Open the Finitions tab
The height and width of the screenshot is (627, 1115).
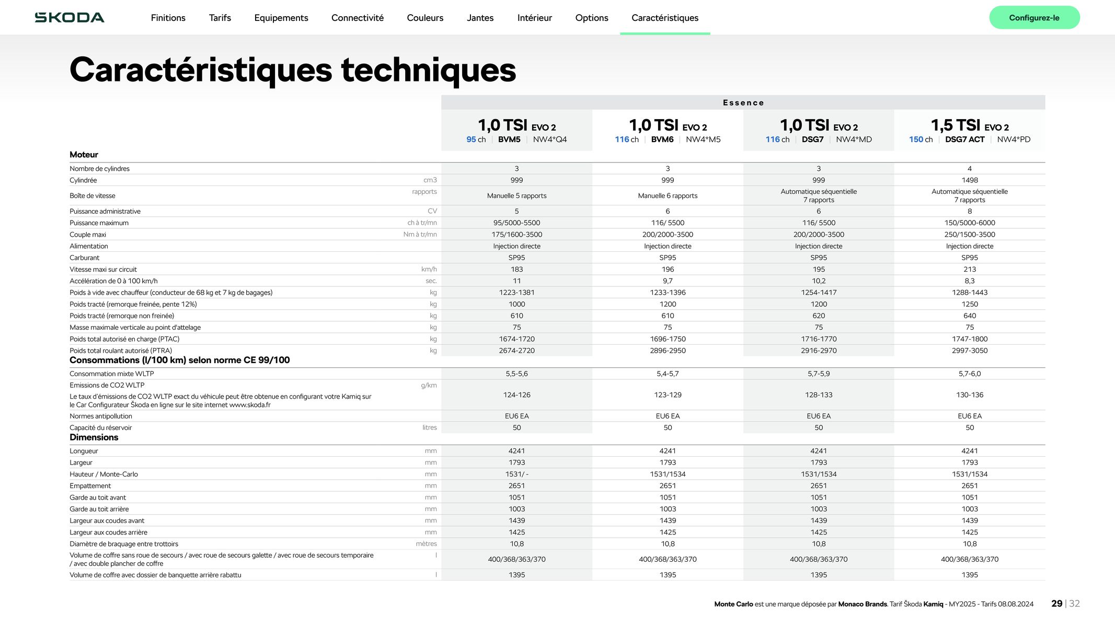168,18
